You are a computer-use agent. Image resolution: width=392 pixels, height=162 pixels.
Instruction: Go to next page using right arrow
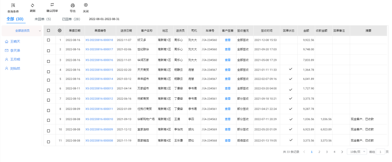[x=342, y=152]
